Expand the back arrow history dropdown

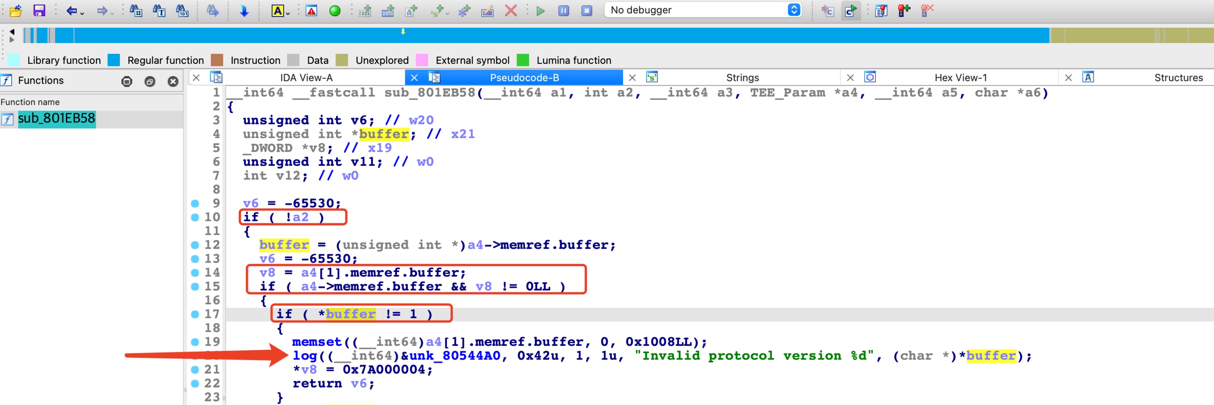click(x=82, y=13)
